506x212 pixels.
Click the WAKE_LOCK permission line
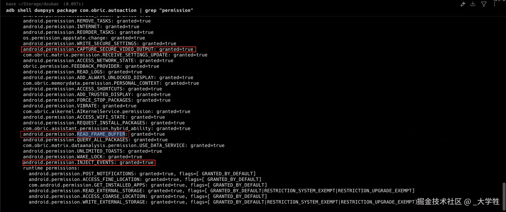coord(83,157)
